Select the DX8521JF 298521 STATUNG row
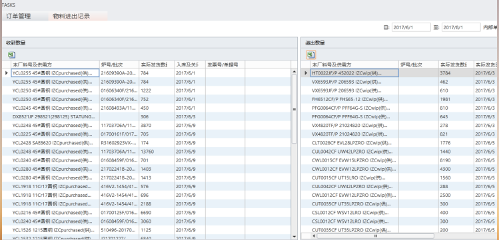499x240 pixels. click(147, 116)
